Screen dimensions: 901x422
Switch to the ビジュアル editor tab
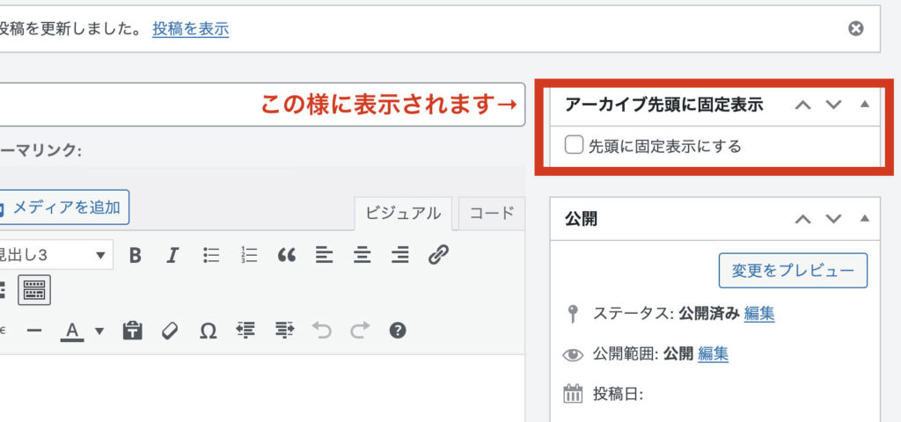[402, 214]
